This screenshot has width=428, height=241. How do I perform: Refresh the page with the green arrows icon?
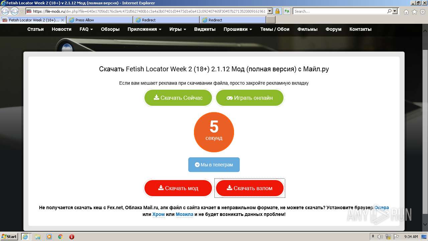[x=287, y=11]
